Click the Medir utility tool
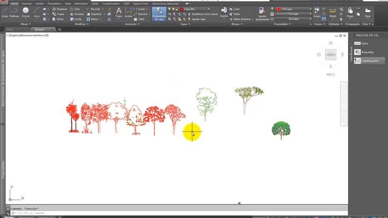 click(x=333, y=12)
